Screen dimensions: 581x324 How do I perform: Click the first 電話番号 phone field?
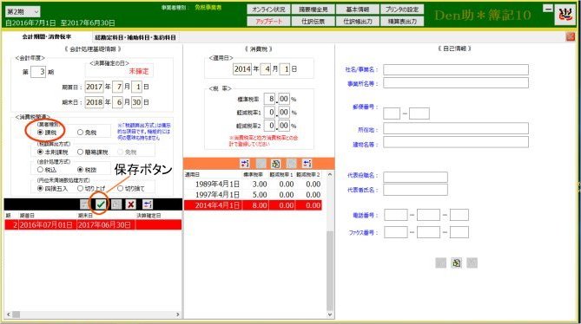coord(396,215)
